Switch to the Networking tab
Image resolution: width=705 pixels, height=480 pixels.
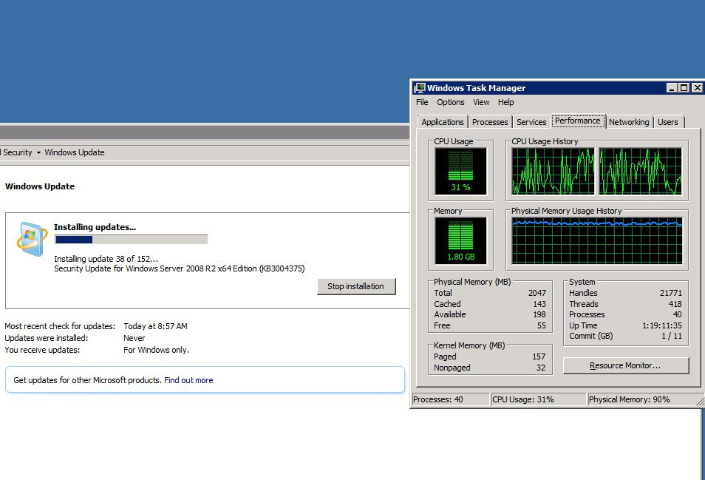click(x=628, y=122)
